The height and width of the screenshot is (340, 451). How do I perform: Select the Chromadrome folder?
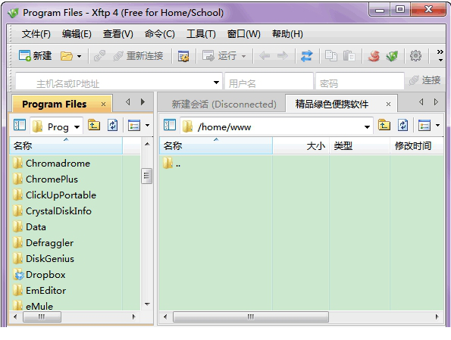52,164
